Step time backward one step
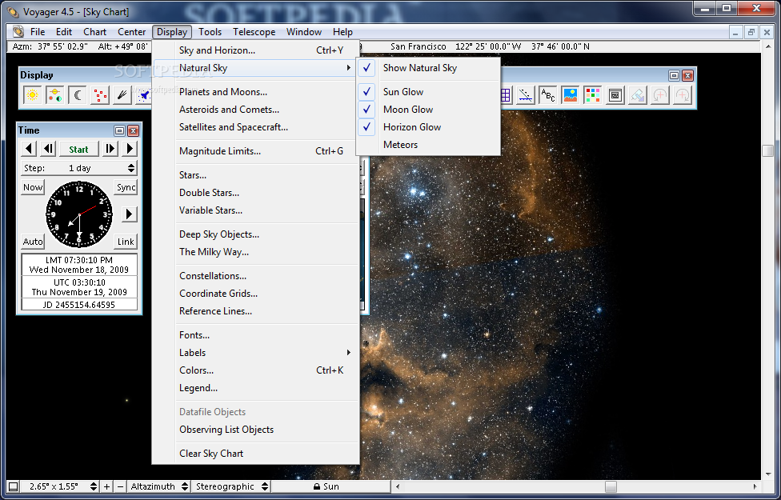This screenshot has width=781, height=500. [x=48, y=149]
